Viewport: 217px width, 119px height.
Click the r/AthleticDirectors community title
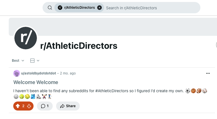click(79, 46)
